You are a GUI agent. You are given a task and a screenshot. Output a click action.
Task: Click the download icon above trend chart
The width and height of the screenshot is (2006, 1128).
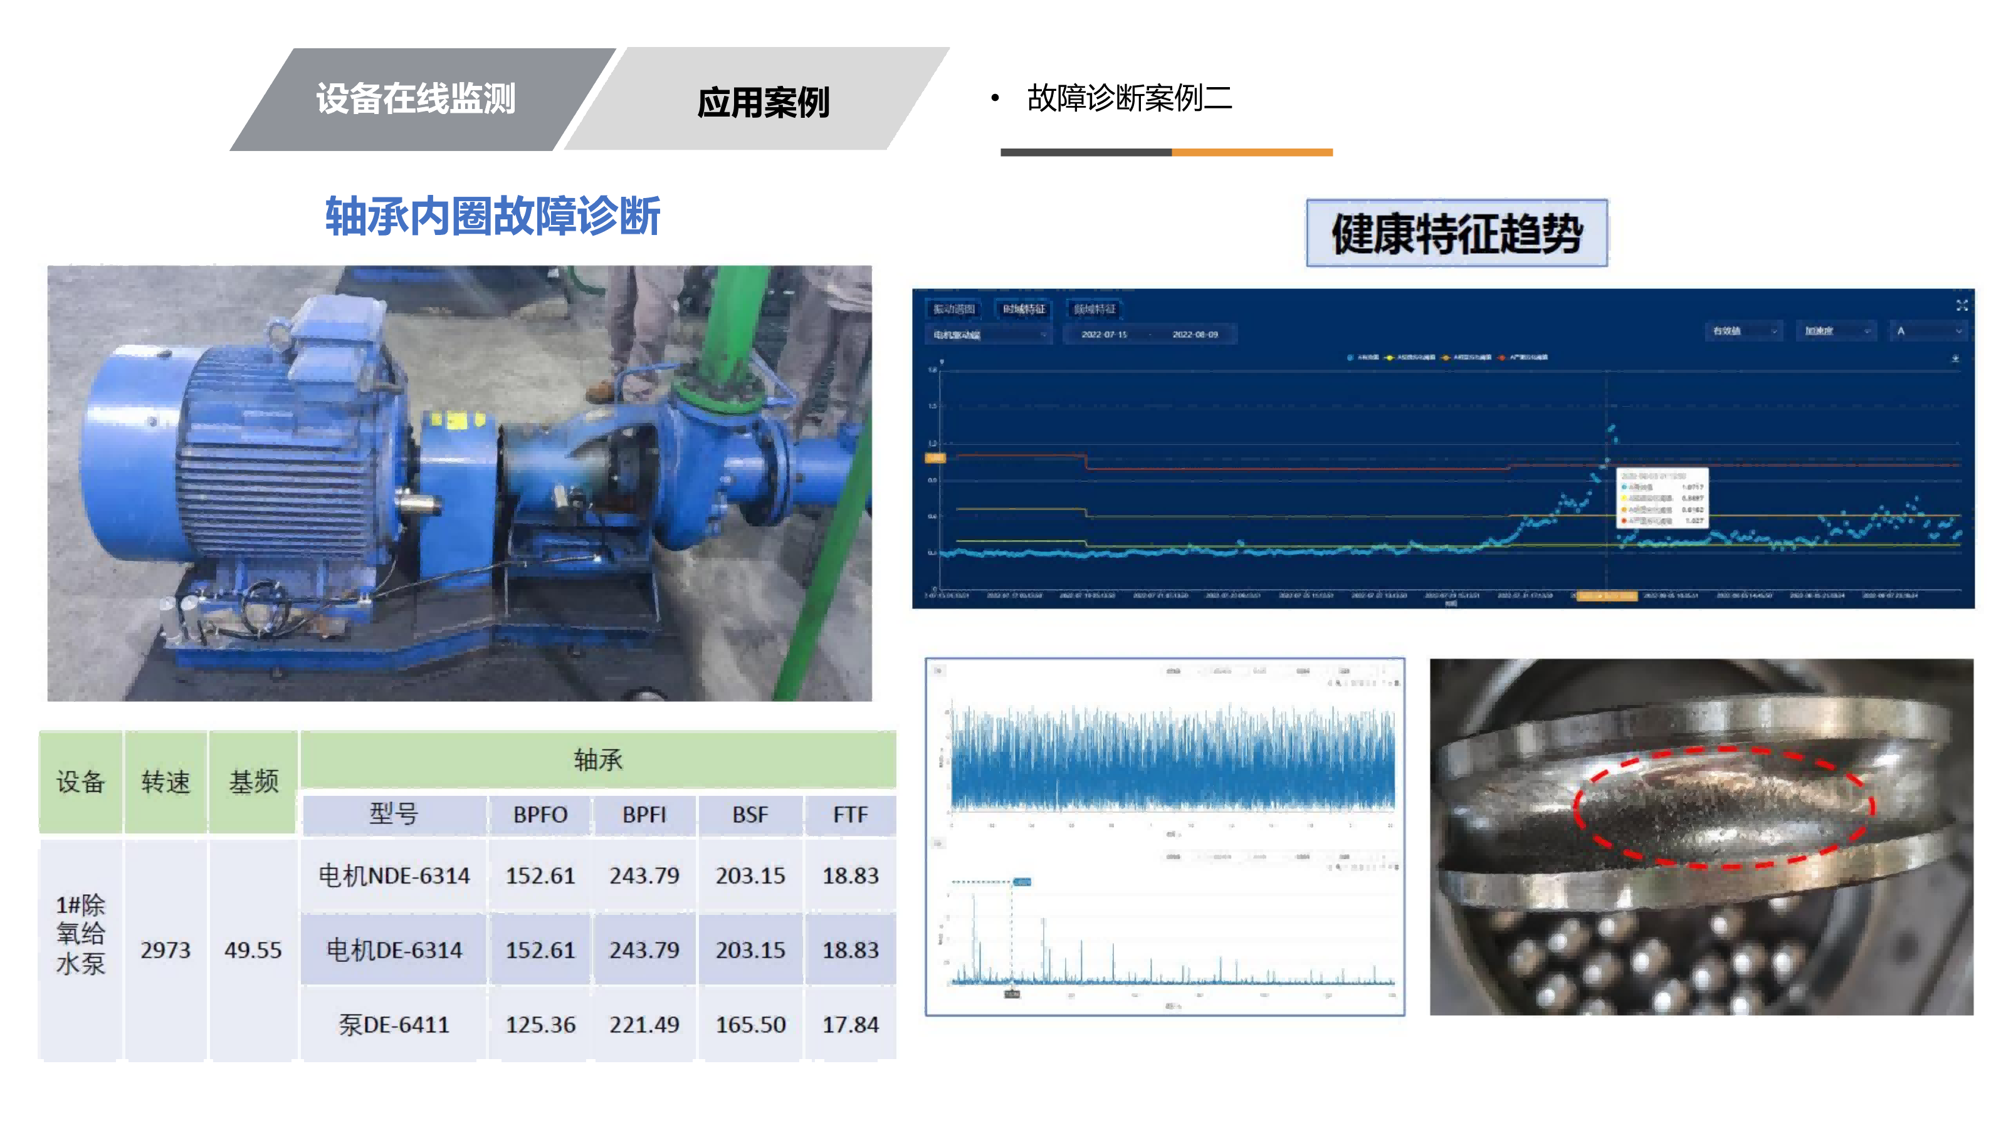coord(1955,359)
